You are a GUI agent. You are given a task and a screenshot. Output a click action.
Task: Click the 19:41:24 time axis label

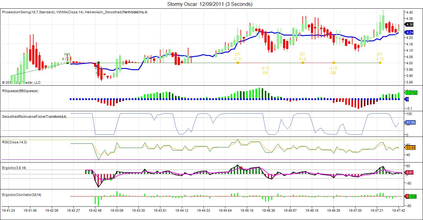click(x=8, y=211)
